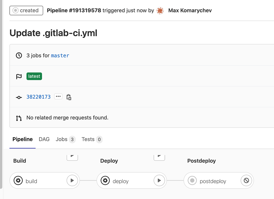
Task: Open the Jobs tab
Action: 62,139
